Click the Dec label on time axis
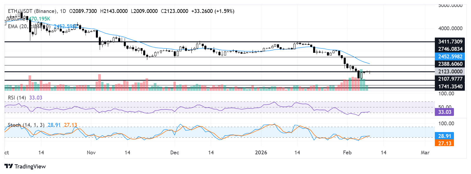The width and height of the screenshot is (471, 174). tap(175, 153)
